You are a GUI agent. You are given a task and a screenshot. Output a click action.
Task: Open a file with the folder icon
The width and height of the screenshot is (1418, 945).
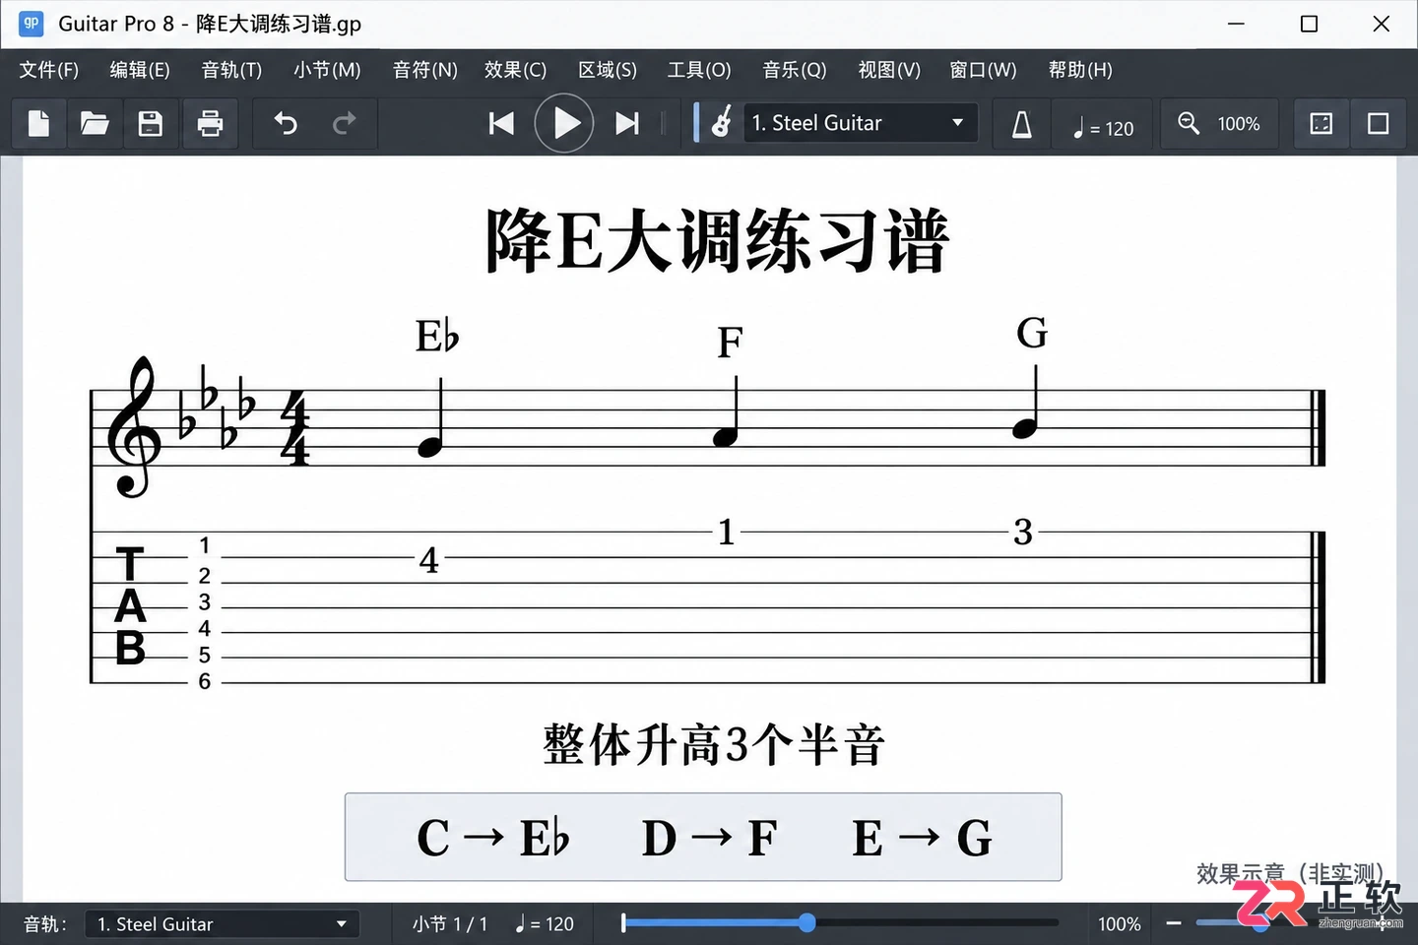(95, 123)
